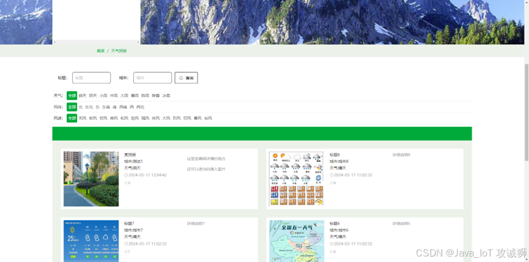The image size is (529, 262).
Task: Choose wind speed 强风
Action: [146, 118]
